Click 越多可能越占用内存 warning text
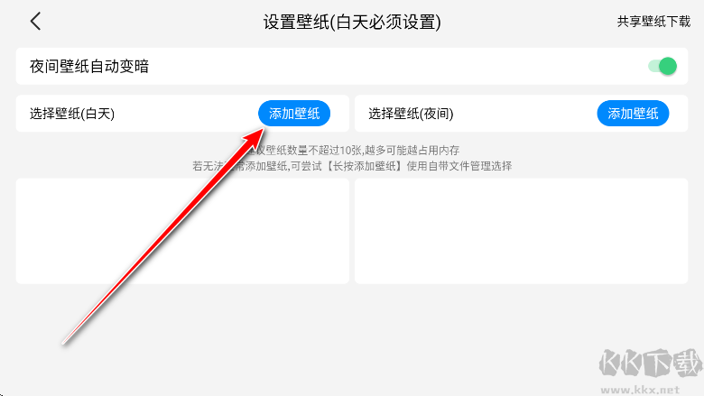Image resolution: width=704 pixels, height=396 pixels. click(x=412, y=150)
